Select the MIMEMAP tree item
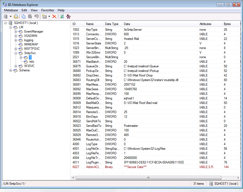Screen dimensions: 243x192 [31, 44]
